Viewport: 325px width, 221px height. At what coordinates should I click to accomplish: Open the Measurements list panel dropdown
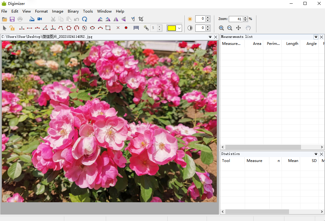(x=316, y=37)
